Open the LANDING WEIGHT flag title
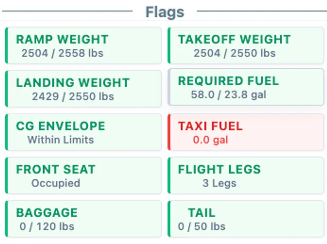The image size is (327, 244). 73,83
